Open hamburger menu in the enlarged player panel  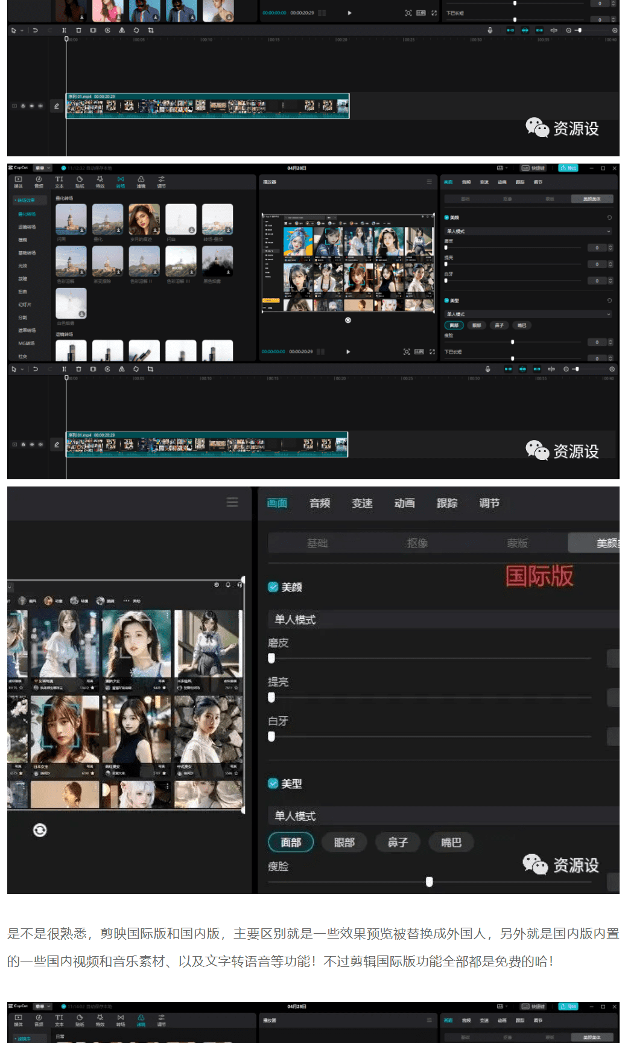point(232,502)
